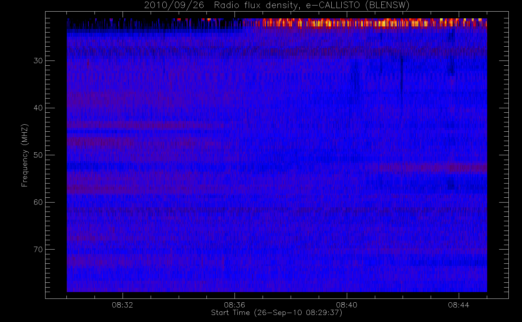Click the 08:32 time tick label

coord(122,305)
